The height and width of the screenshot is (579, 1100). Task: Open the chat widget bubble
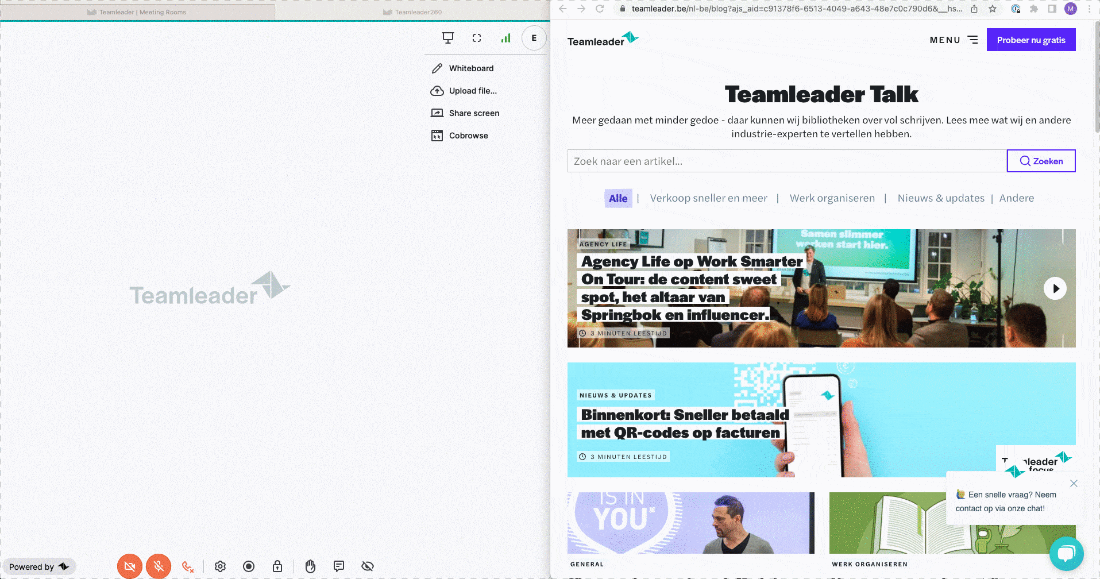(x=1067, y=554)
